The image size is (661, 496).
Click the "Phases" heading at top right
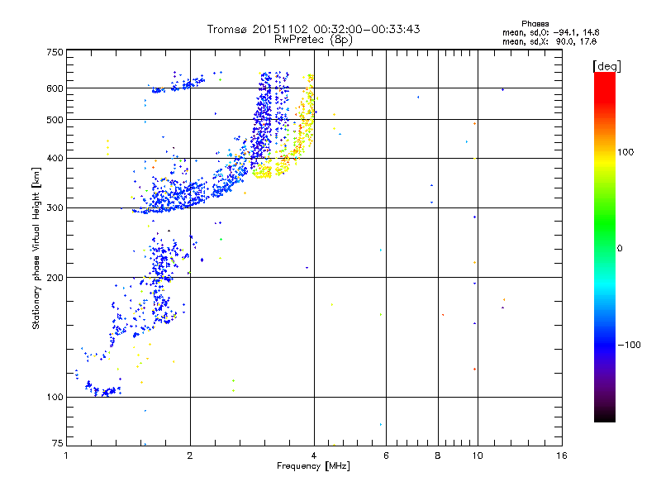coord(535,24)
